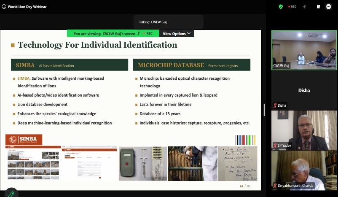The width and height of the screenshot is (338, 197).
Task: Click the CWLW Guj name label on the video tile
Action: coord(281,65)
